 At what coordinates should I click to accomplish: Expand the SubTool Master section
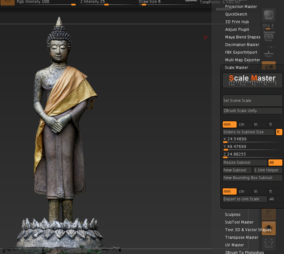coord(239,222)
